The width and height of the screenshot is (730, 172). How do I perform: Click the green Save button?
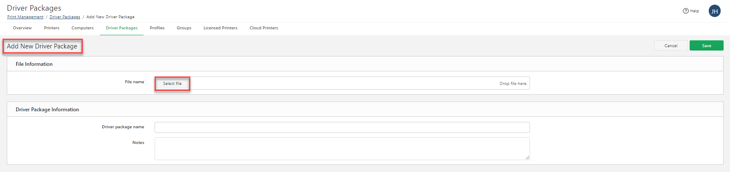[x=706, y=45]
